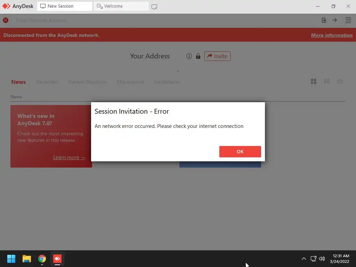This screenshot has height=267, width=356.
Task: Restore down the AnyDesk window
Action: tap(333, 6)
